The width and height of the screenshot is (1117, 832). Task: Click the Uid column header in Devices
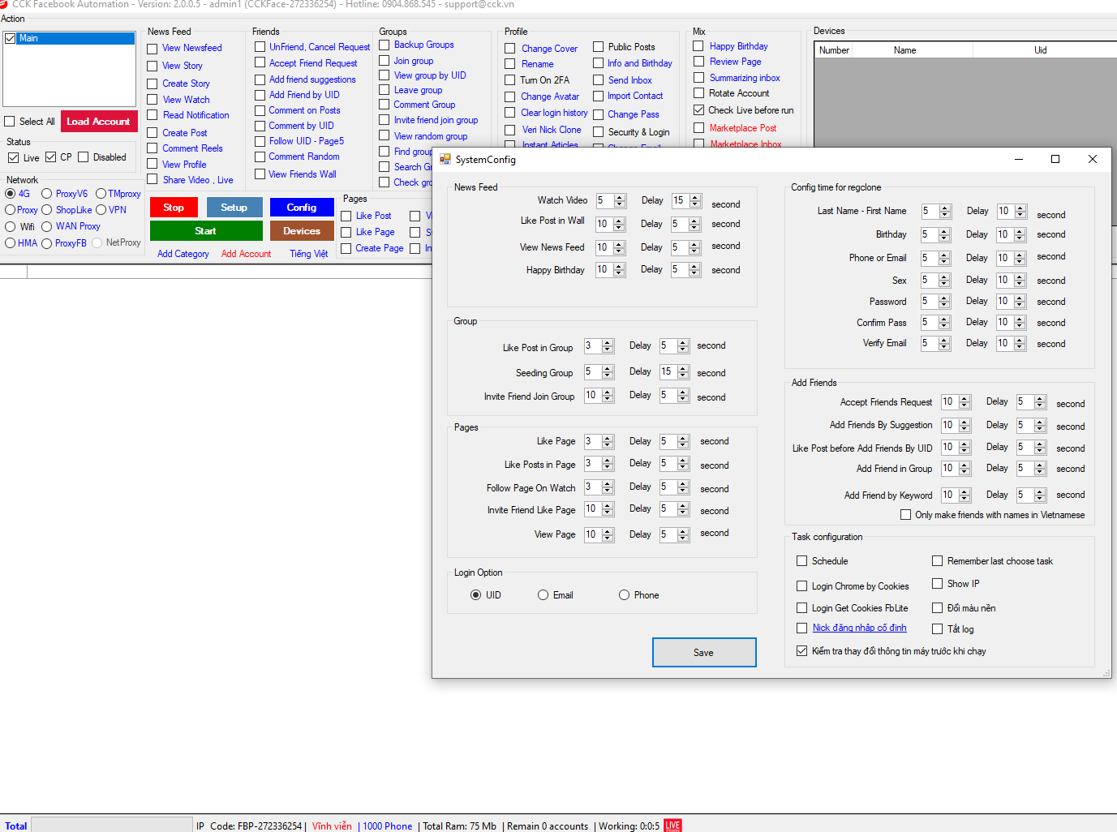pos(1040,50)
